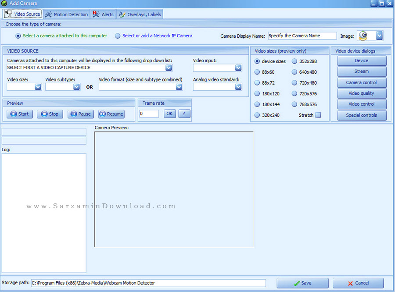Cancel adding the camera
The image size is (395, 292).
[358, 283]
